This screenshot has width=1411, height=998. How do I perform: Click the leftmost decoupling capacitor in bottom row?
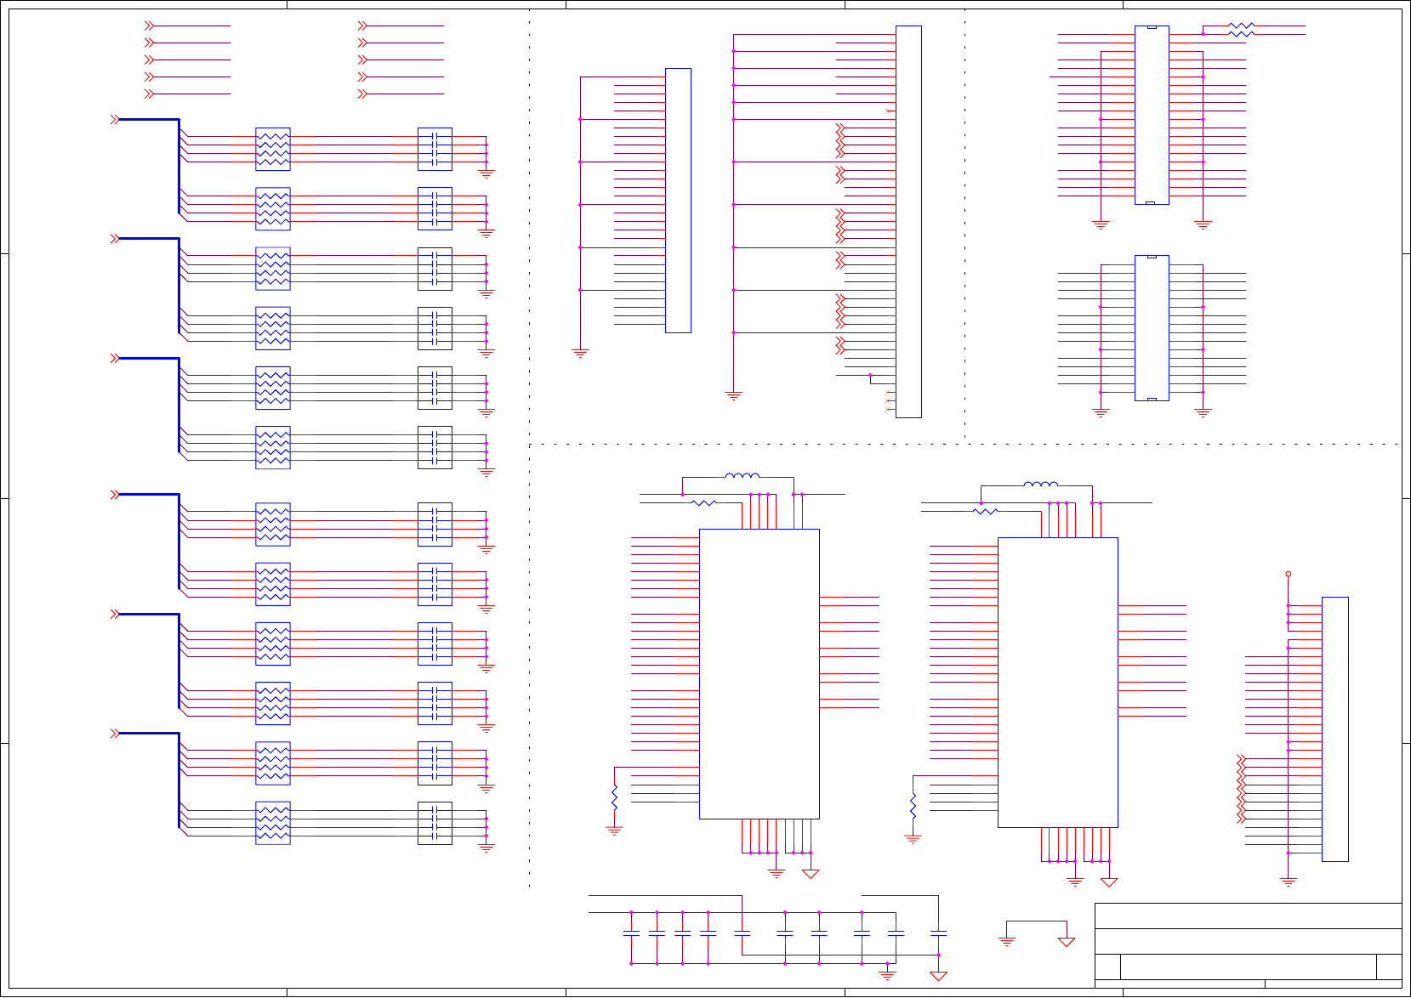pyautogui.click(x=631, y=933)
